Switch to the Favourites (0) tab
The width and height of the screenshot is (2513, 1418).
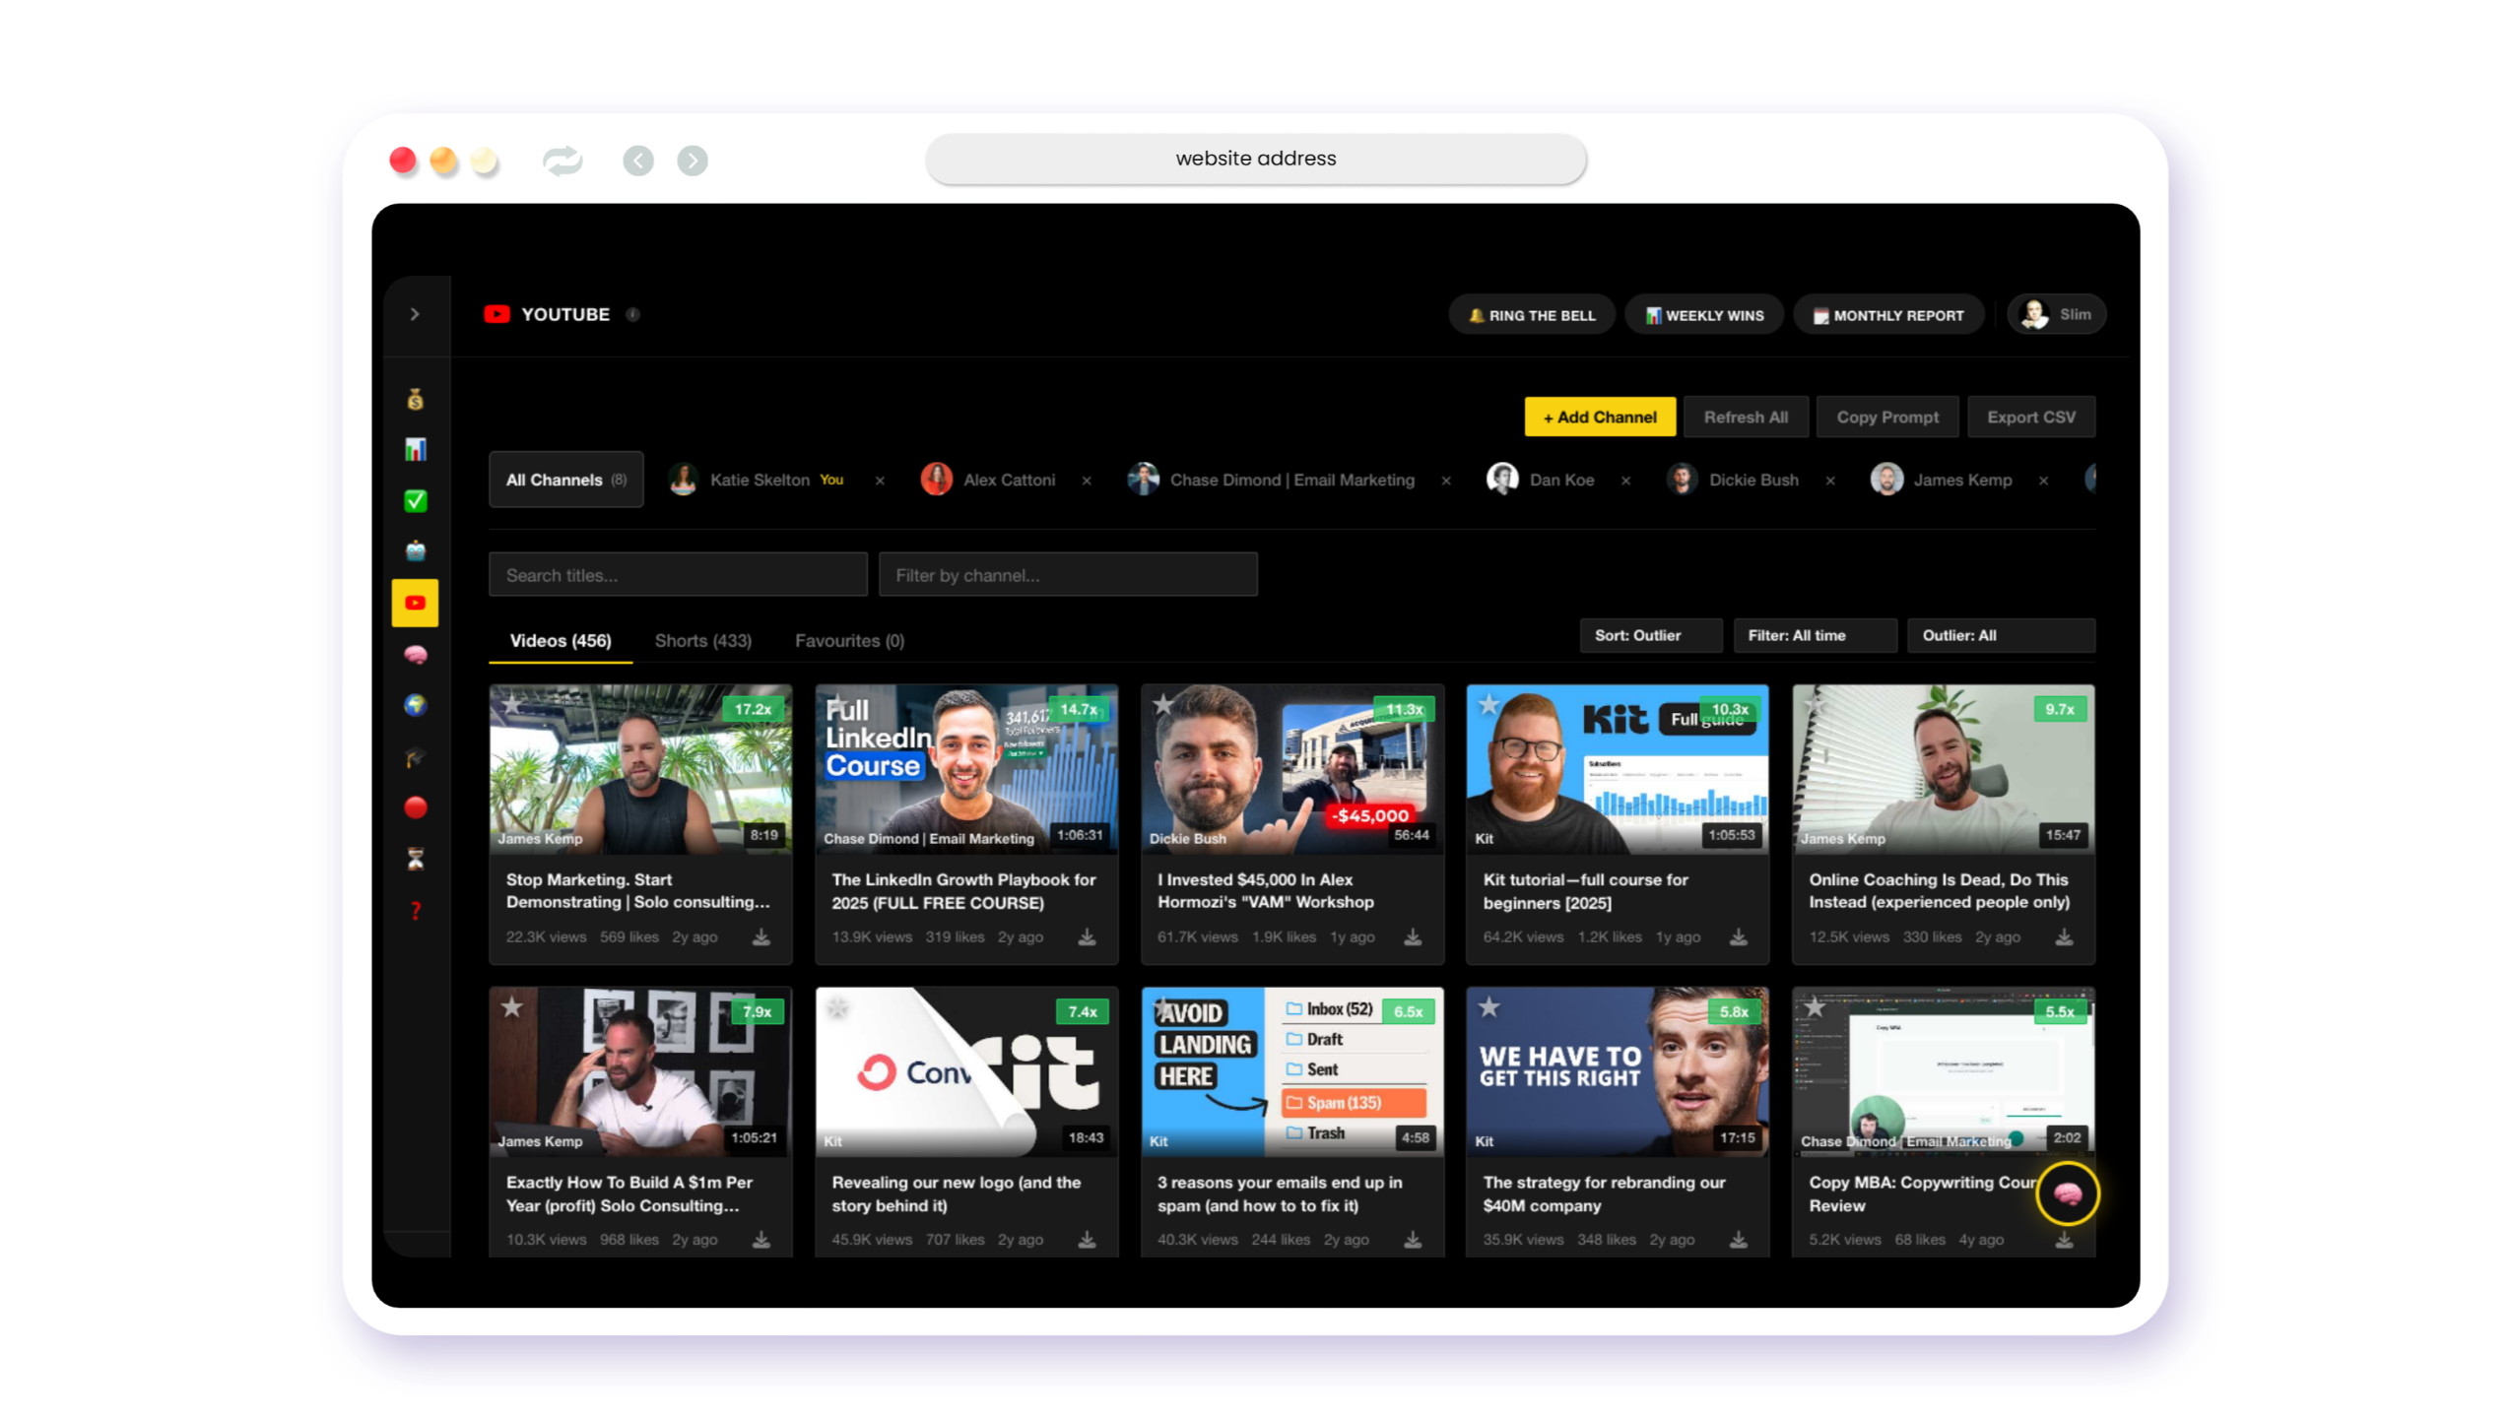pos(848,640)
